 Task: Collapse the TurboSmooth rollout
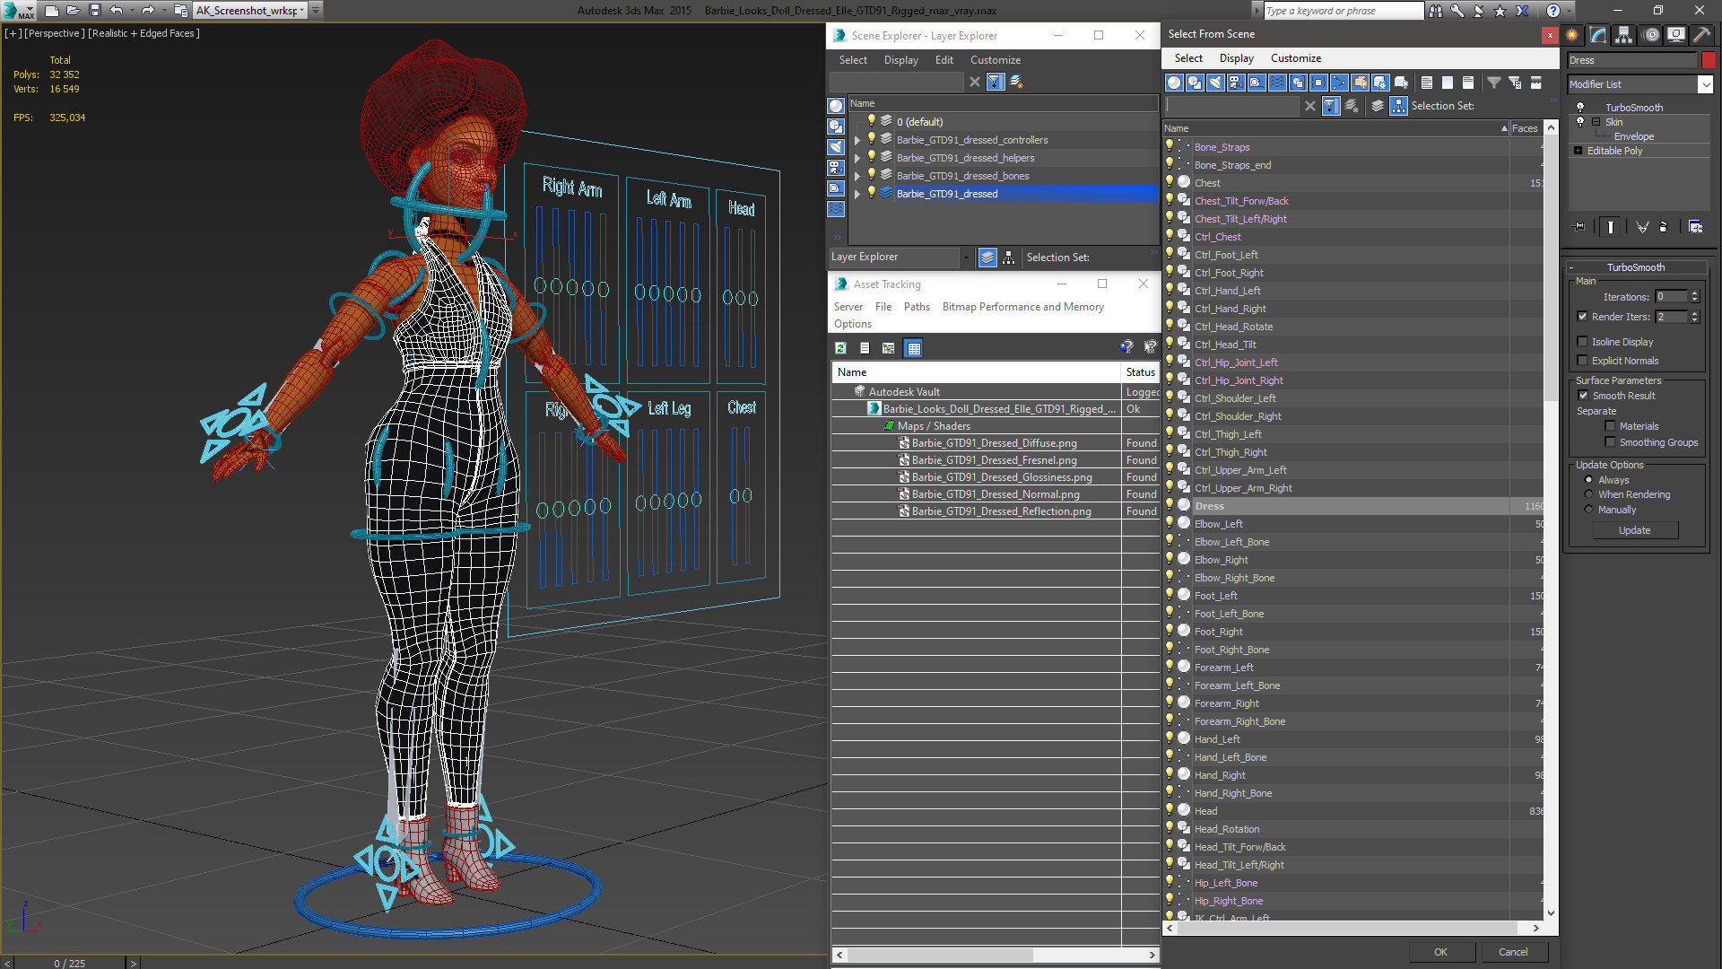pos(1635,267)
